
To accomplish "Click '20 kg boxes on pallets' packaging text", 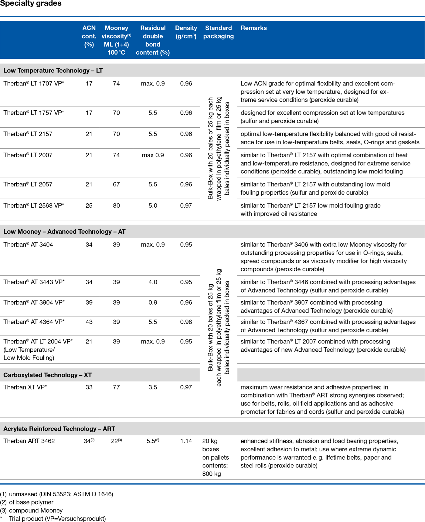I will pyautogui.click(x=216, y=457).
